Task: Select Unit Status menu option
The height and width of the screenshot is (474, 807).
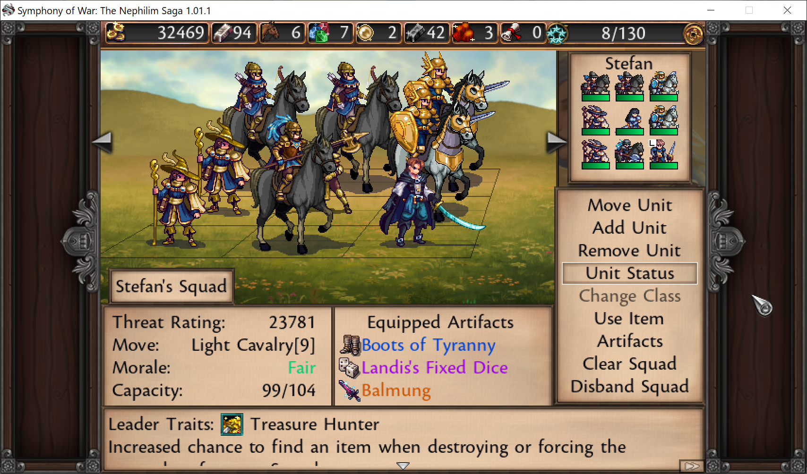Action: pos(630,273)
